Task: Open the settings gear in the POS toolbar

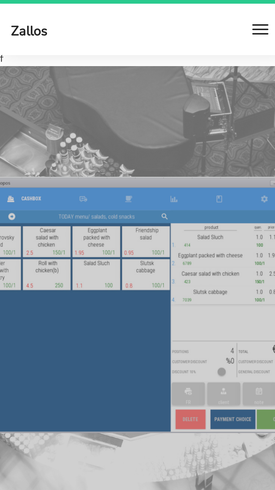Action: 264,199
